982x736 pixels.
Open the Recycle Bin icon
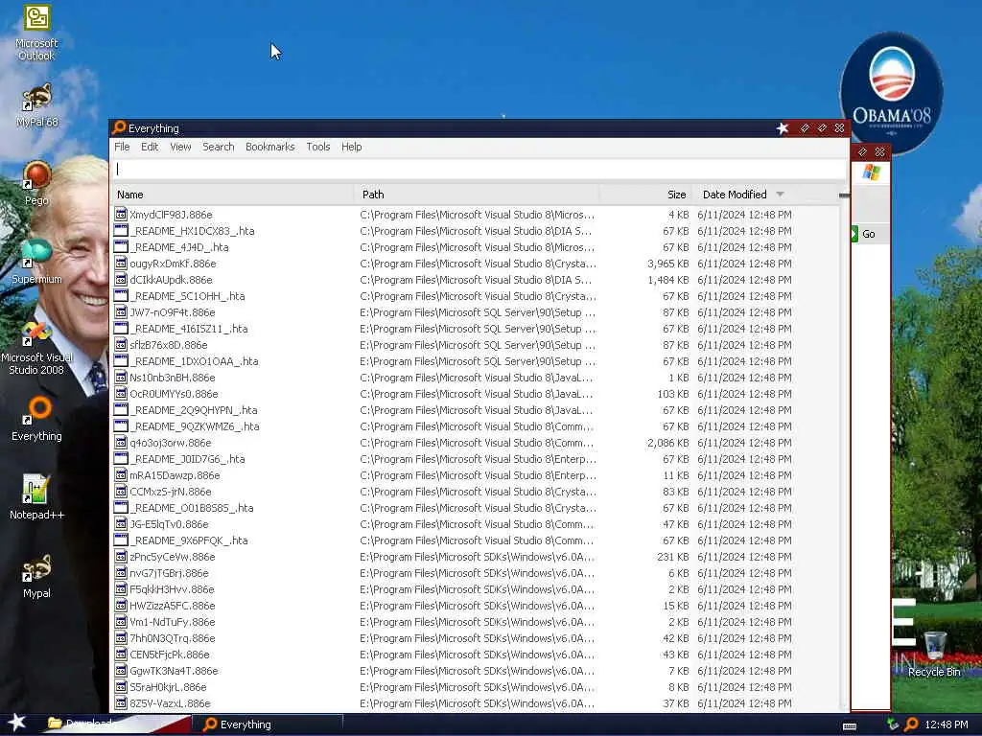pos(934,654)
